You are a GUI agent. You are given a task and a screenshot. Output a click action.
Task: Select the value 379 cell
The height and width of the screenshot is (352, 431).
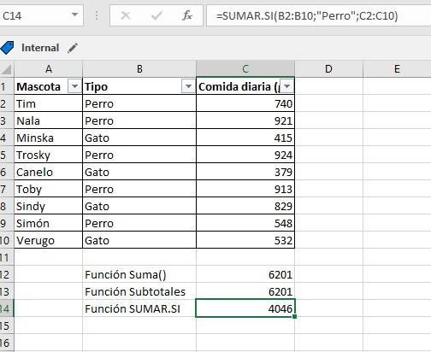point(245,172)
